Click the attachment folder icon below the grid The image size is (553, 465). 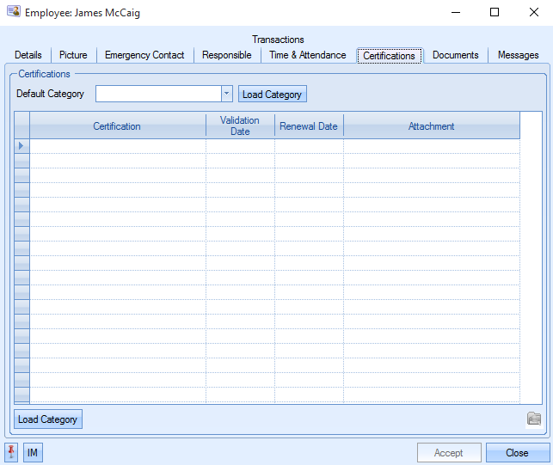point(534,419)
